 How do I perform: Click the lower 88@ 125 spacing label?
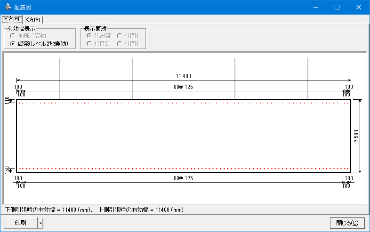pyautogui.click(x=183, y=178)
